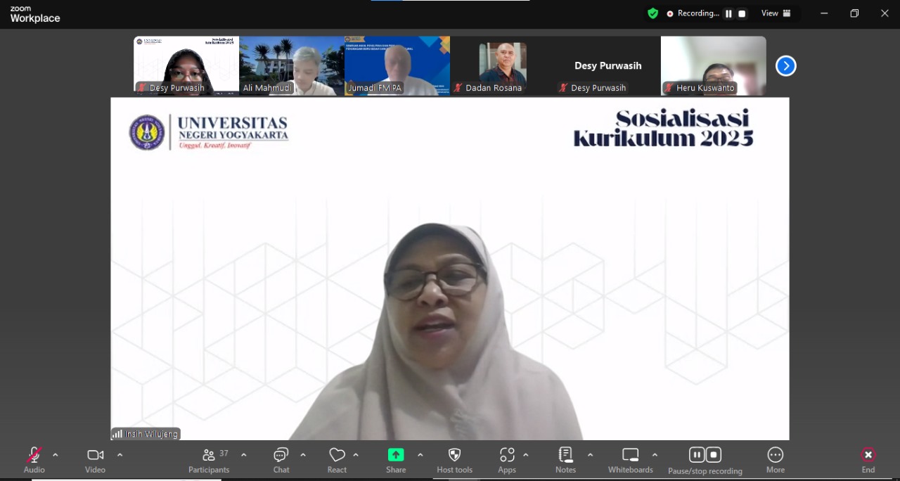Screen dimensions: 900x481
Task: Click the Insih Wilujeng name label
Action: pyautogui.click(x=151, y=434)
